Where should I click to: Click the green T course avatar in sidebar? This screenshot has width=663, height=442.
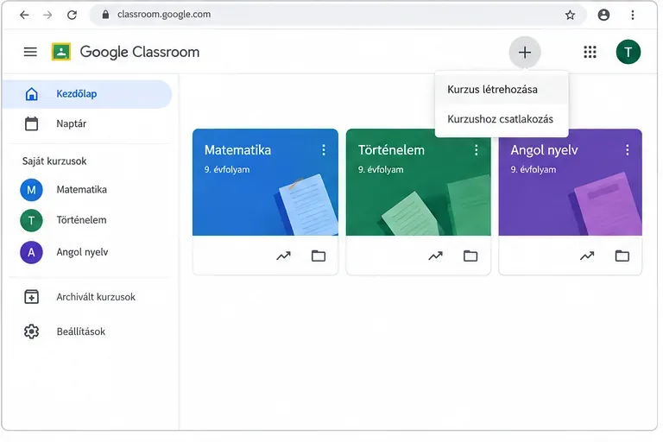tap(31, 220)
